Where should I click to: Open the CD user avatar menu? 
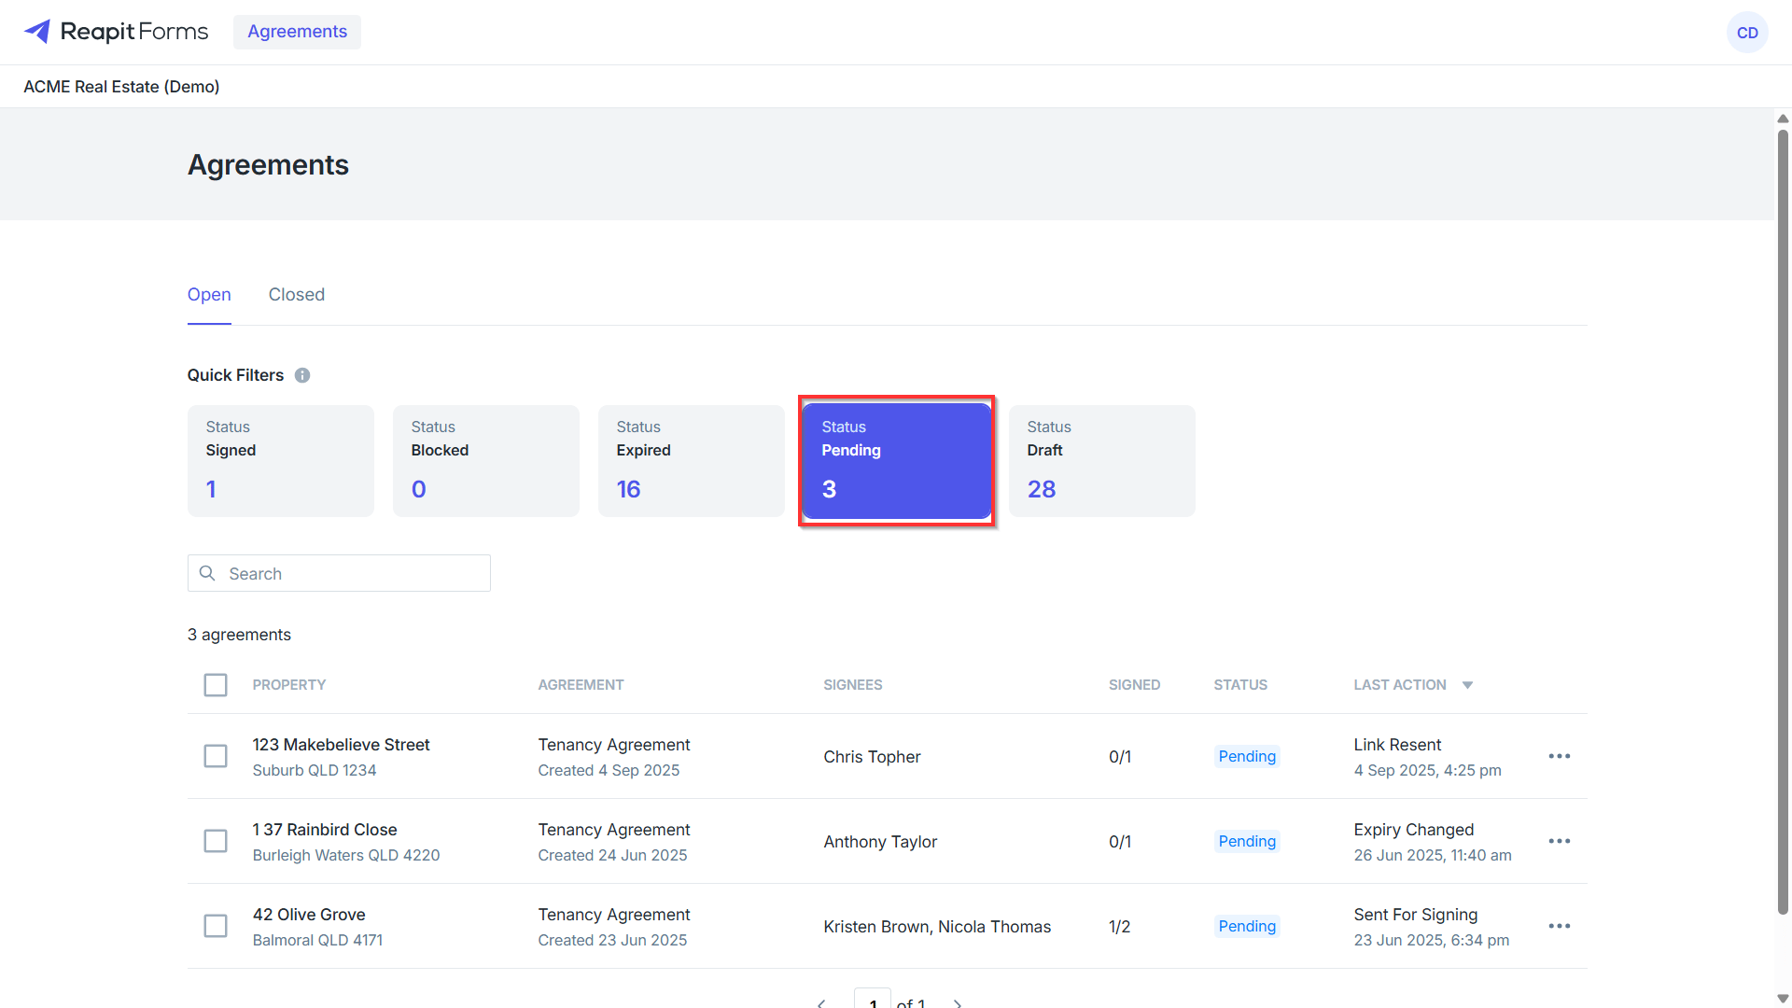coord(1747,33)
